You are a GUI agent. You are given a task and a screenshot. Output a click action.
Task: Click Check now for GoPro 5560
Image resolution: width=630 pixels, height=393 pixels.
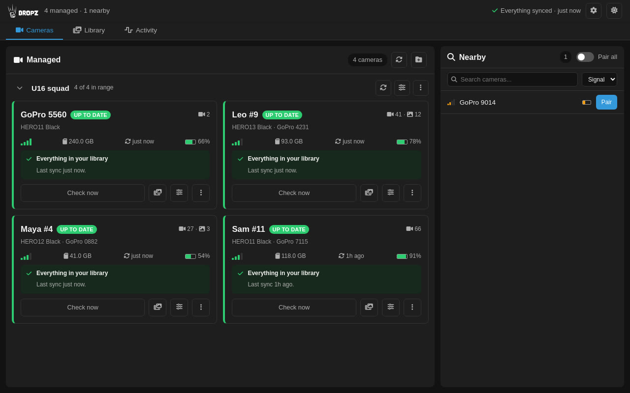coord(83,193)
